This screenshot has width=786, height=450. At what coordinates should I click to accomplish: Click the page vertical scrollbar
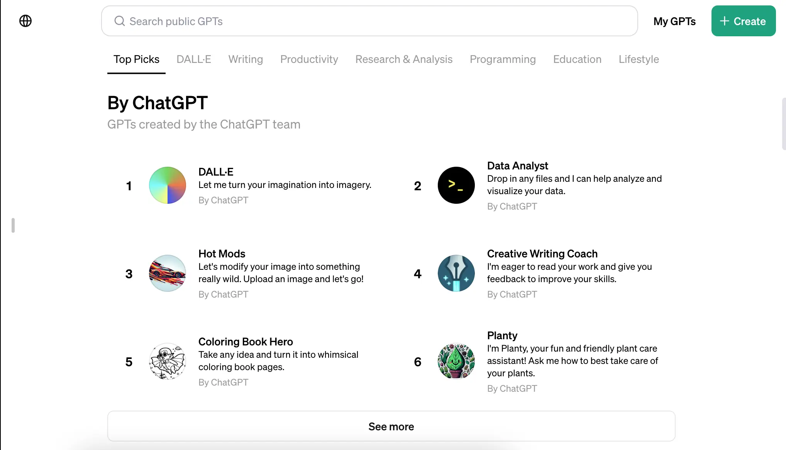pyautogui.click(x=784, y=123)
